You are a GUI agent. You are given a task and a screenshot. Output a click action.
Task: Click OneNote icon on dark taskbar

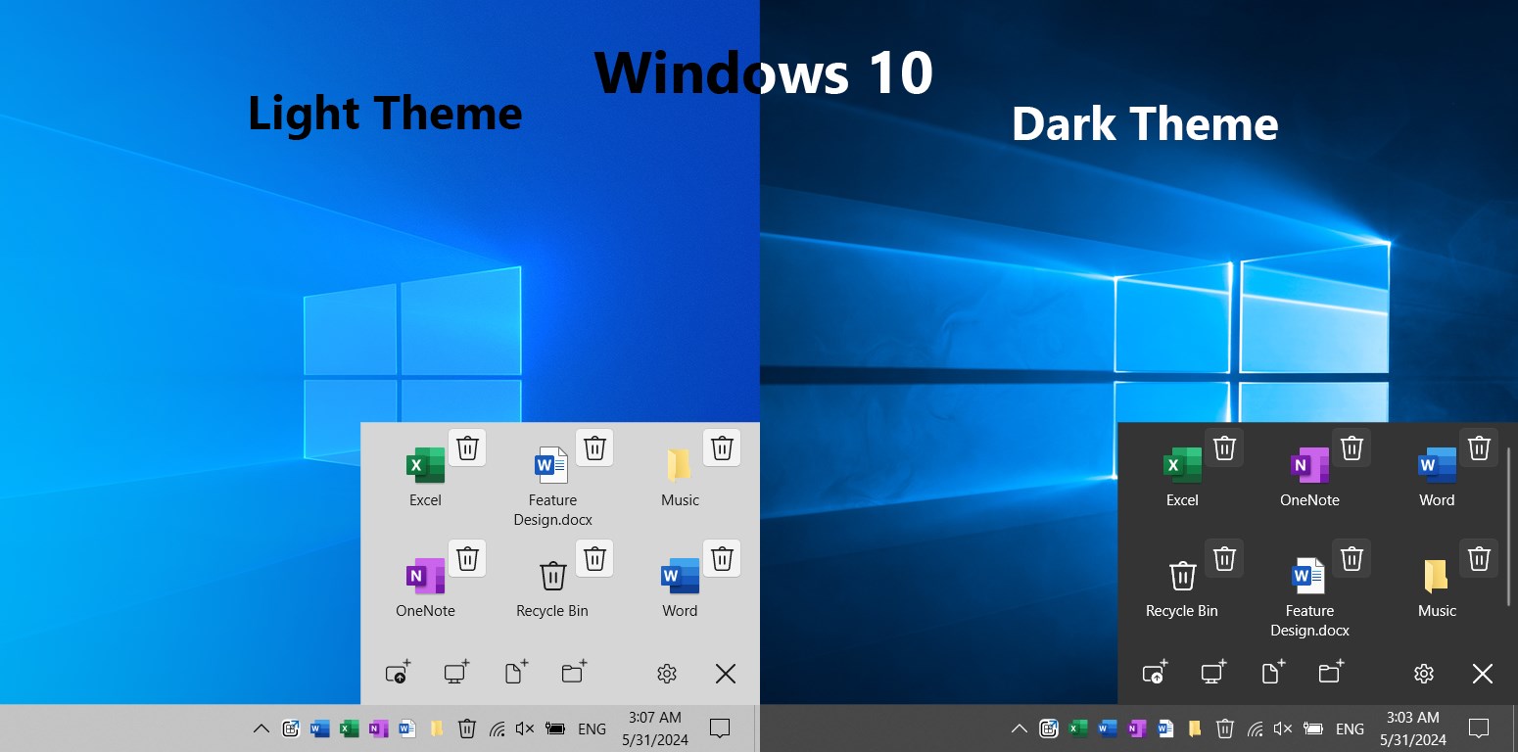click(x=1136, y=728)
